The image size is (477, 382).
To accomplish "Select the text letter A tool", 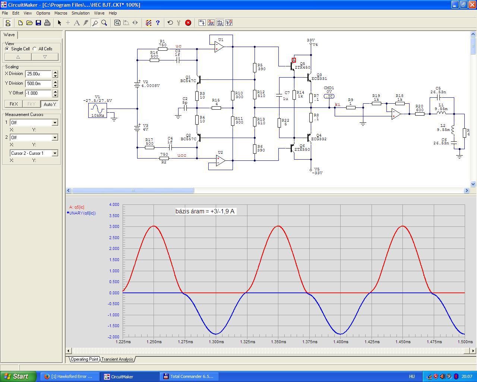I will tap(77, 23).
